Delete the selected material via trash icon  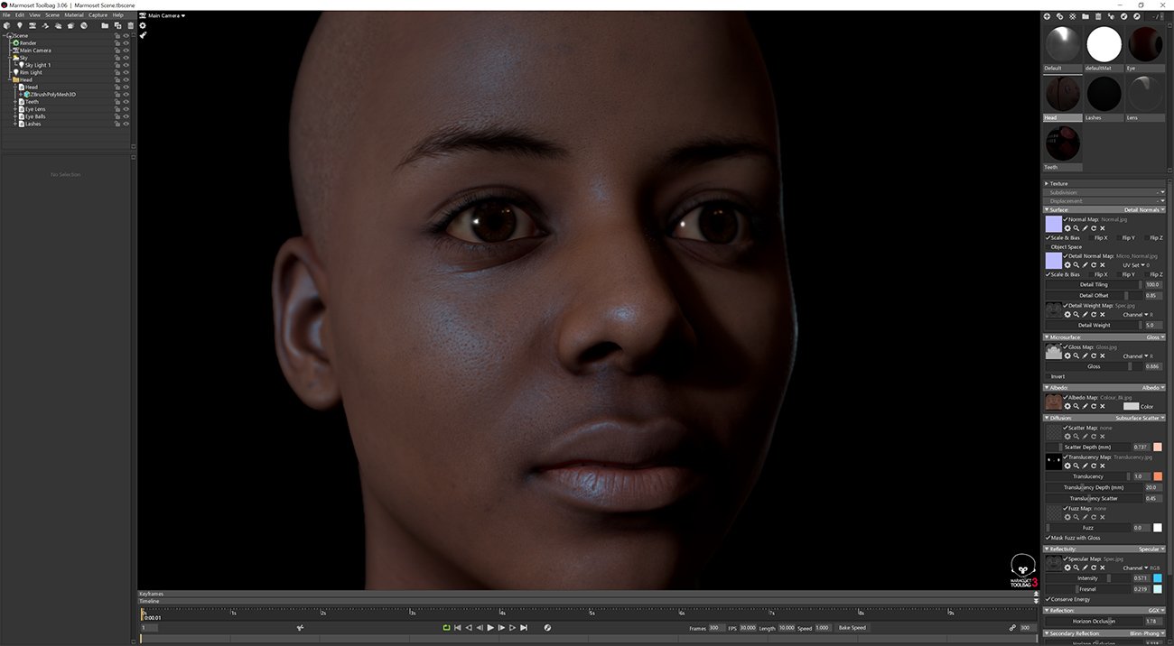pos(1098,16)
